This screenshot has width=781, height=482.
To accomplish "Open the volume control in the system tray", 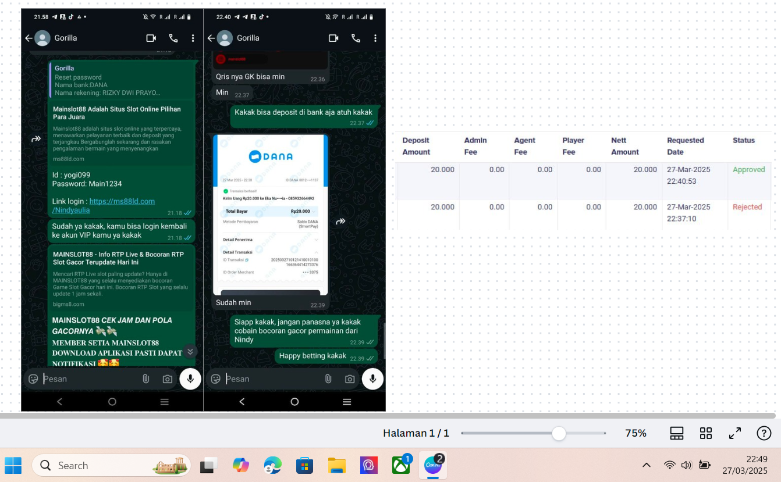I will coord(687,465).
